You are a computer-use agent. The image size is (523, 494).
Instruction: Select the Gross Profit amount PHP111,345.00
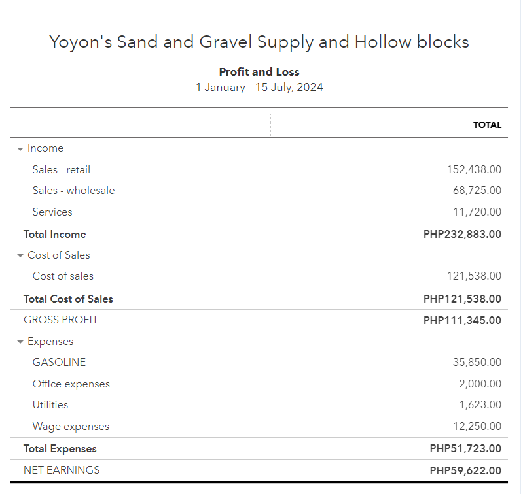(462, 320)
